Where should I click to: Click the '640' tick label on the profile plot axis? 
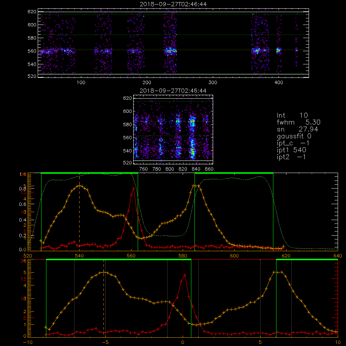(338, 256)
